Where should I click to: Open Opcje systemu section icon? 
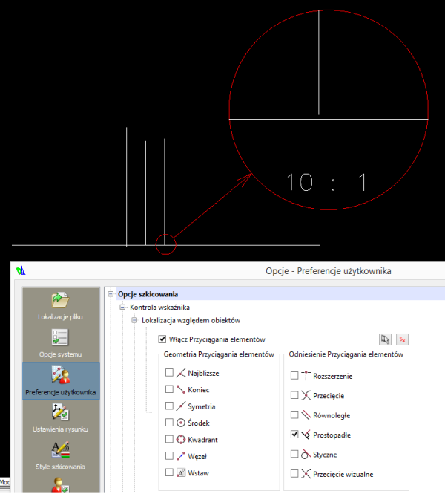tap(60, 337)
